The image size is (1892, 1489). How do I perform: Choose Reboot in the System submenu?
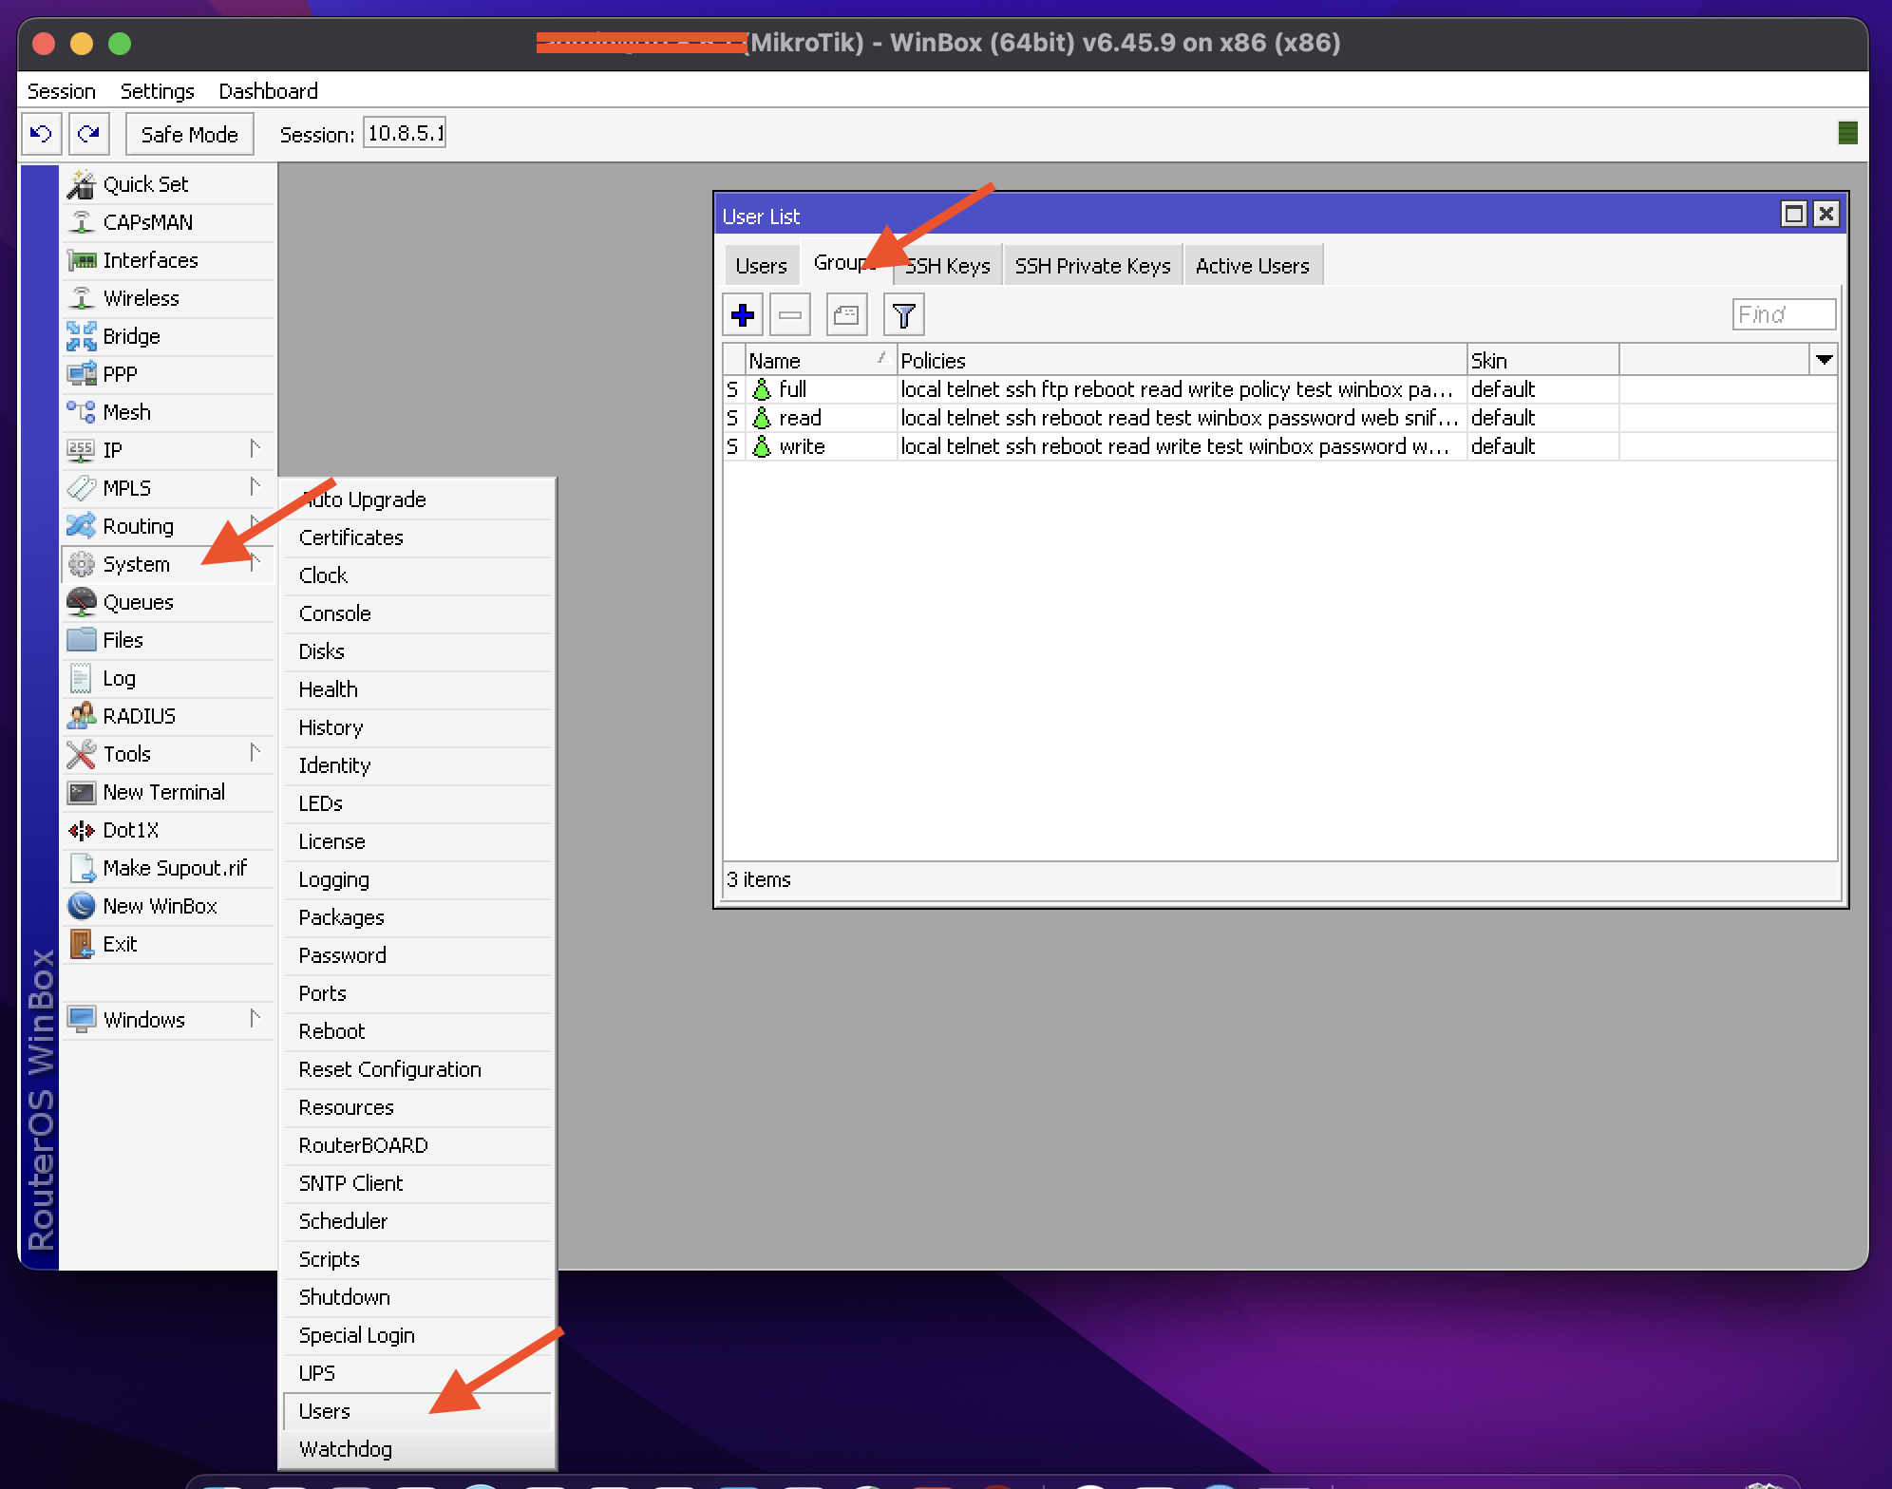coord(418,1031)
